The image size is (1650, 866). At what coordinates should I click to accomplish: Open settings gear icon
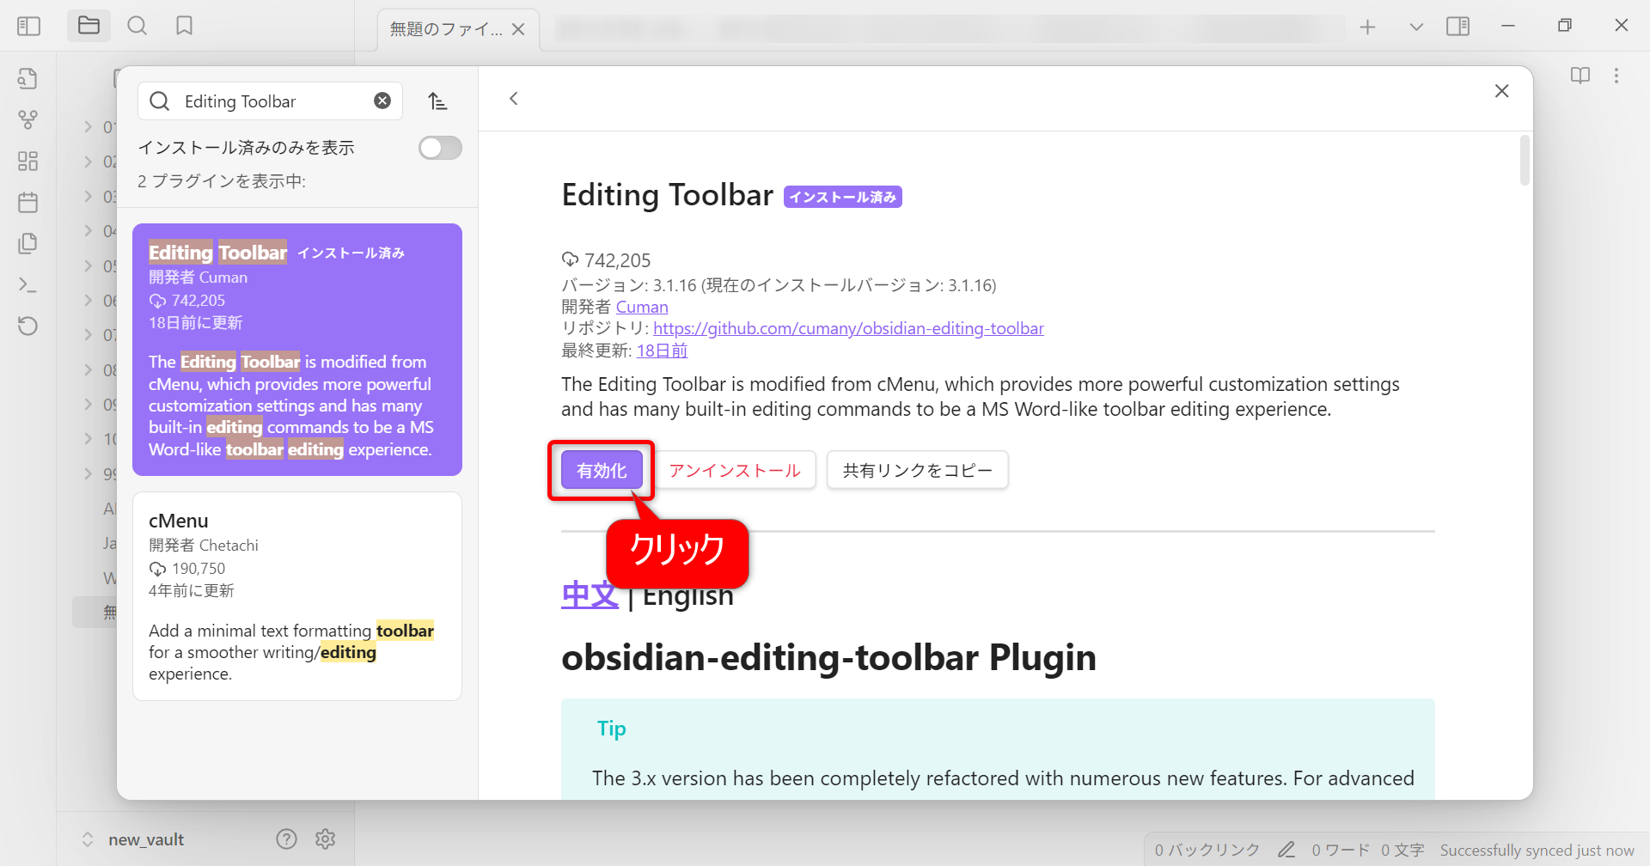[x=325, y=839]
